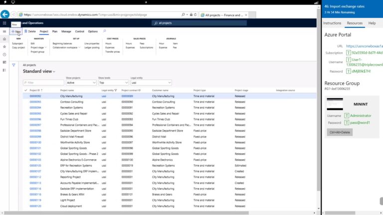
Task: Click Ledger posting command
Action: click(x=92, y=48)
